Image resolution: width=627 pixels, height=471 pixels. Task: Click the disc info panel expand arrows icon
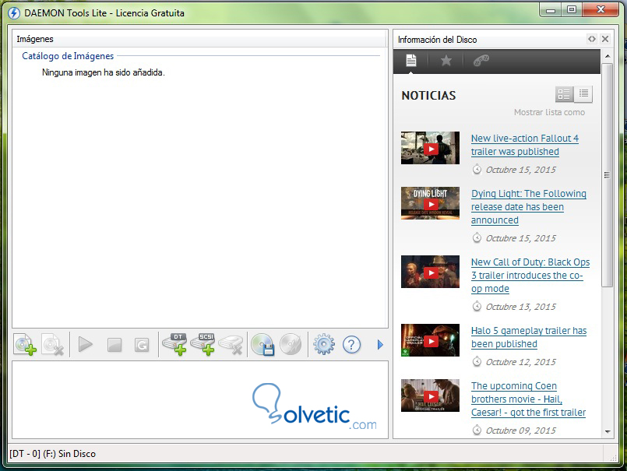592,39
